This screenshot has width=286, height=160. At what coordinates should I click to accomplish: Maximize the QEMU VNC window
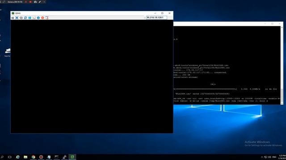162,13
